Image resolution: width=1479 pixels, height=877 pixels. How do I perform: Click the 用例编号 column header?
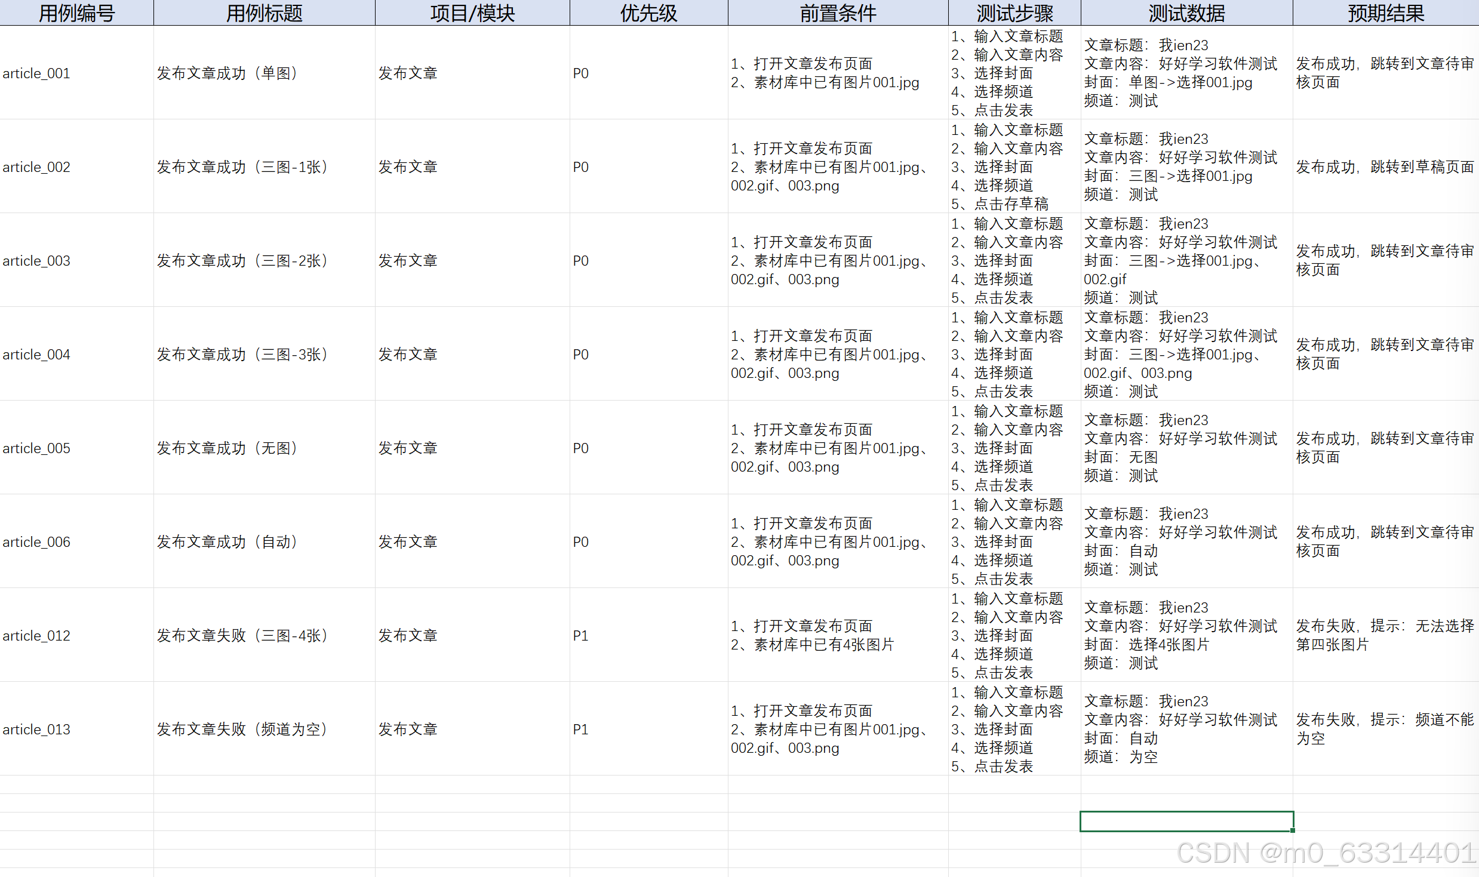76,13
